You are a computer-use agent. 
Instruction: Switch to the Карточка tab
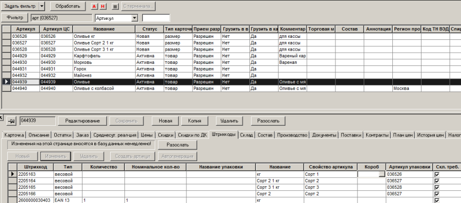[14, 135]
